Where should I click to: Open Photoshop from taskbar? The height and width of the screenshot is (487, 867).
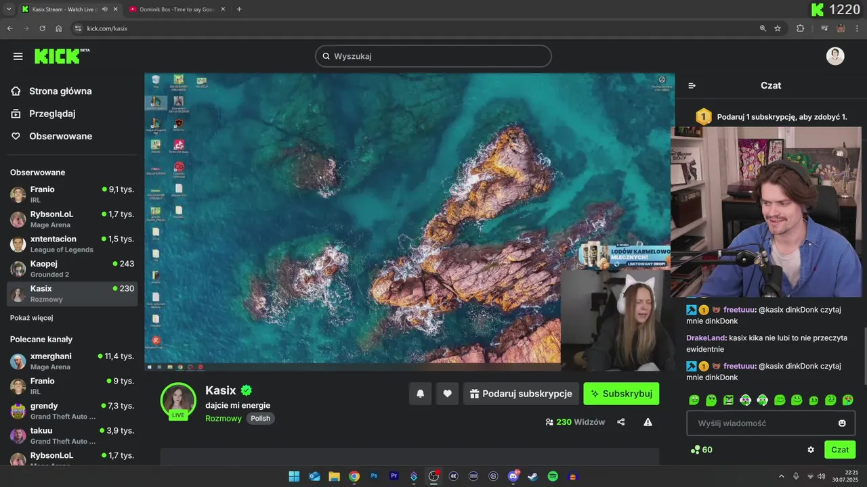pos(374,476)
